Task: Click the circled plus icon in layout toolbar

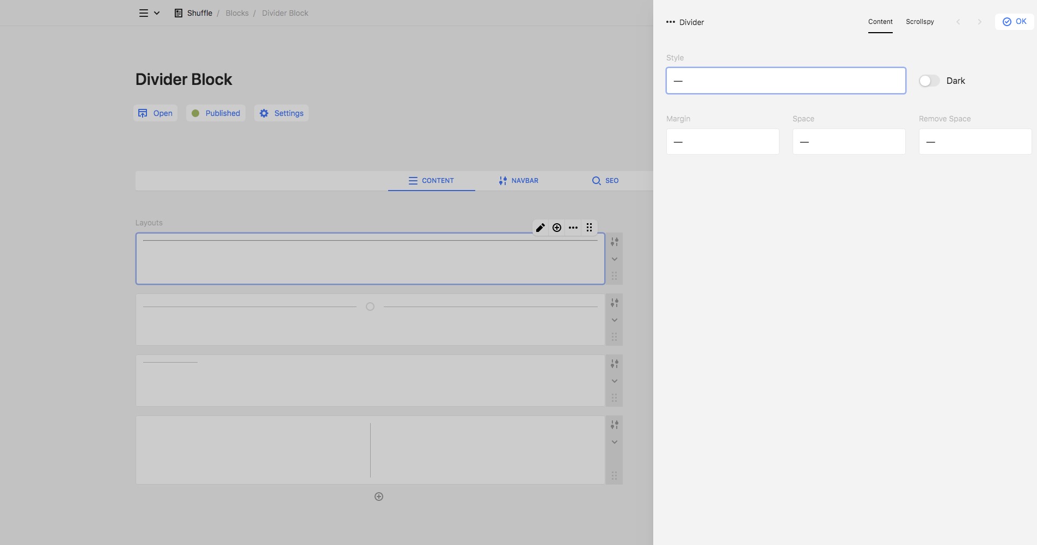Action: click(557, 228)
